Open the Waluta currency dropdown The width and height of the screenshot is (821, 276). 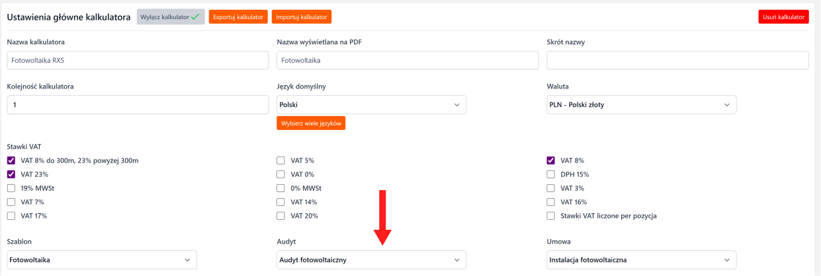[x=641, y=105]
